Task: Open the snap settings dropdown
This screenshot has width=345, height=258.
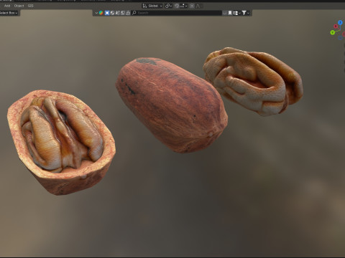Action: coord(183,6)
